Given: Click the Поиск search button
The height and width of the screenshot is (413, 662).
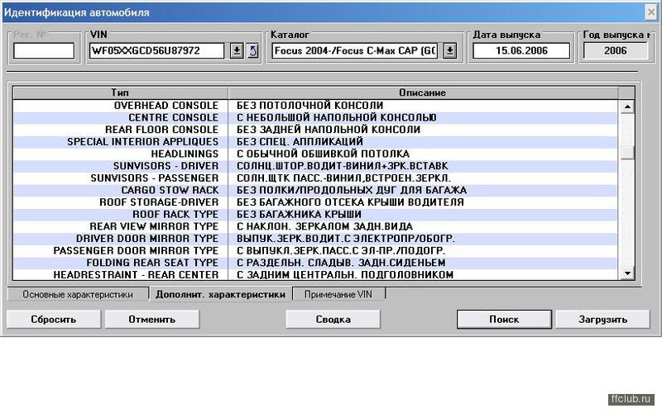Looking at the screenshot, I should tap(504, 320).
